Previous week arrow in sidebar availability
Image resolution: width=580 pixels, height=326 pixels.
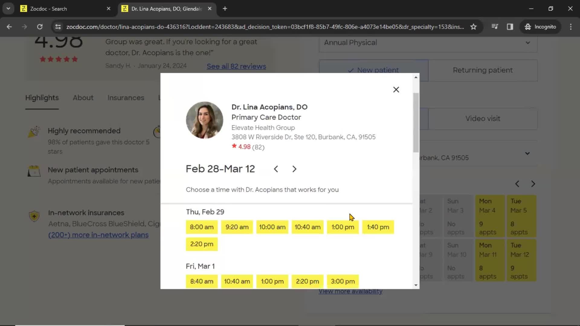click(x=517, y=184)
